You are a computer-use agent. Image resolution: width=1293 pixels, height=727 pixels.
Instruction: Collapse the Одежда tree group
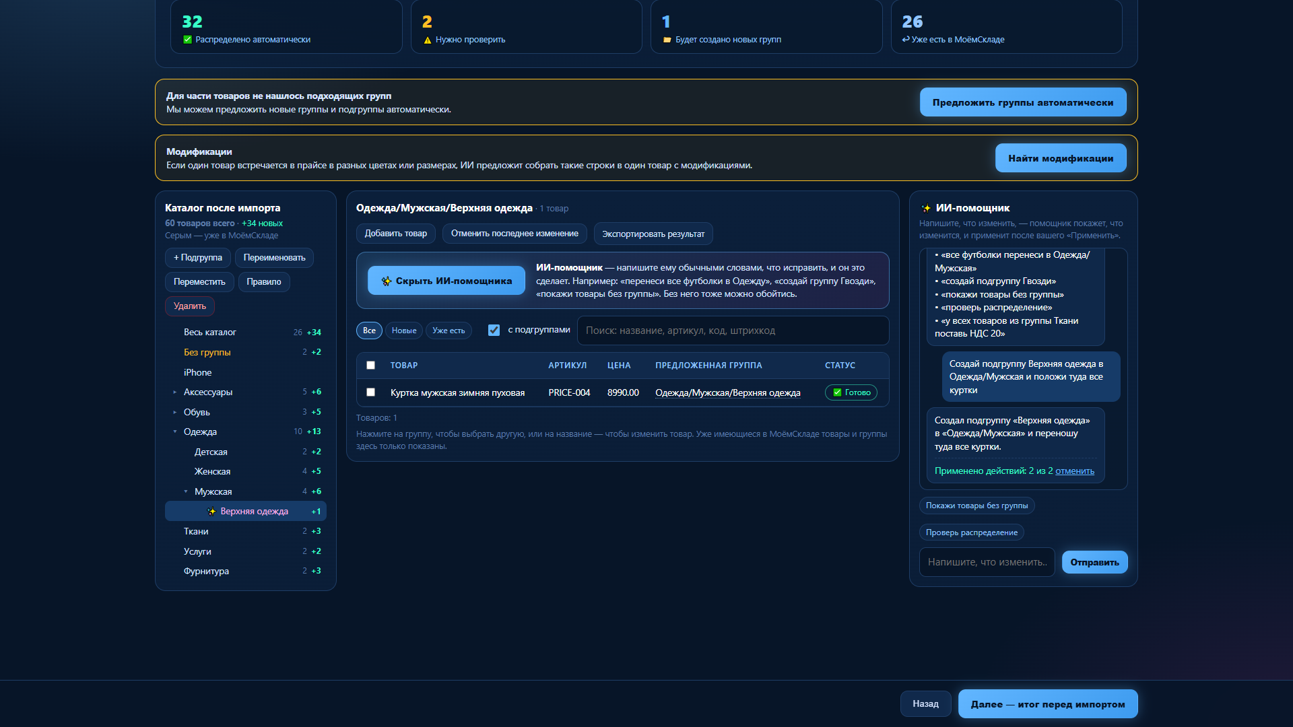click(x=175, y=432)
